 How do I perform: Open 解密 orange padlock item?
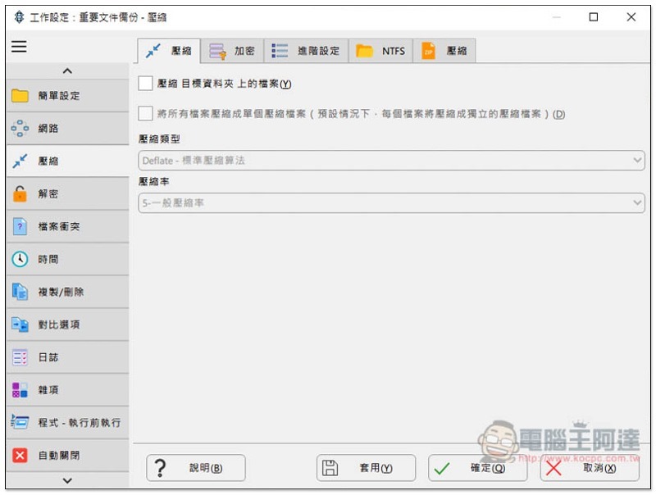pyautogui.click(x=20, y=193)
